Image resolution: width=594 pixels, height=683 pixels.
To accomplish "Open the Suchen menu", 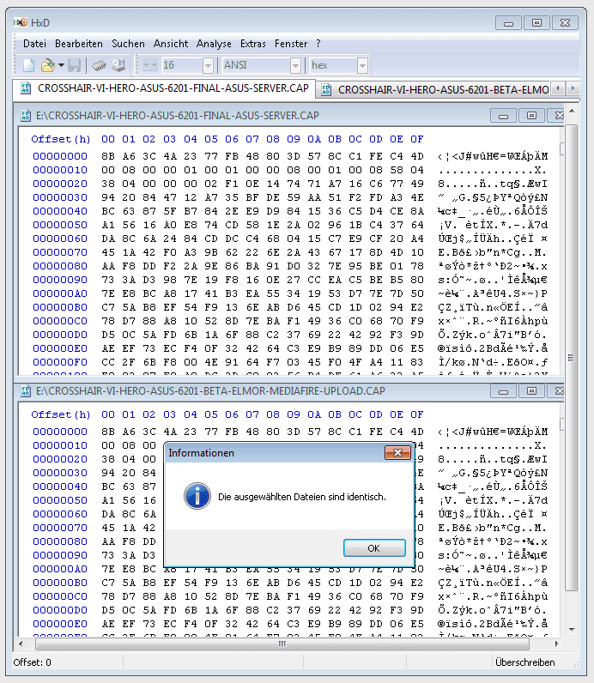I will [x=128, y=44].
